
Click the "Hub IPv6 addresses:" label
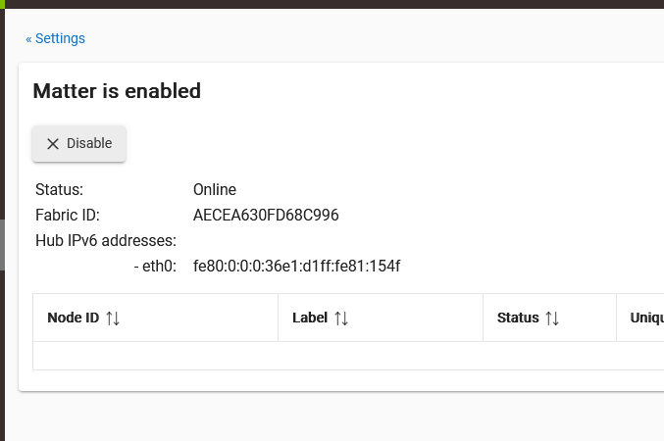coord(106,241)
